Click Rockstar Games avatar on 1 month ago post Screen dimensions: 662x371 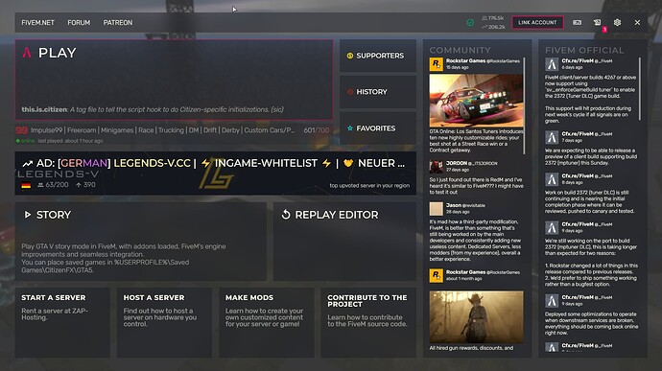pyautogui.click(x=437, y=275)
